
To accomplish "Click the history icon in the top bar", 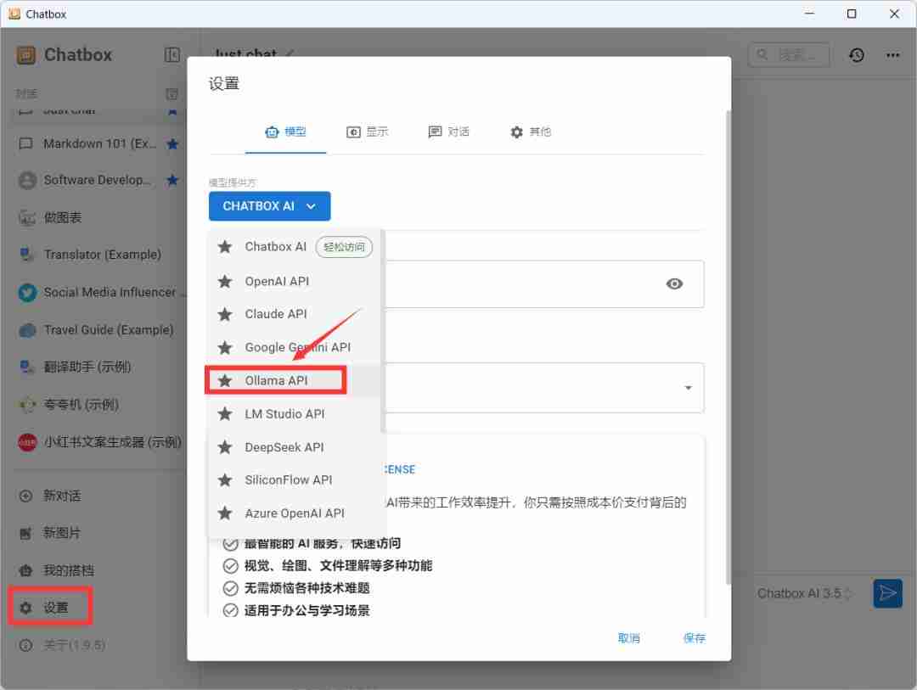I will tap(856, 54).
